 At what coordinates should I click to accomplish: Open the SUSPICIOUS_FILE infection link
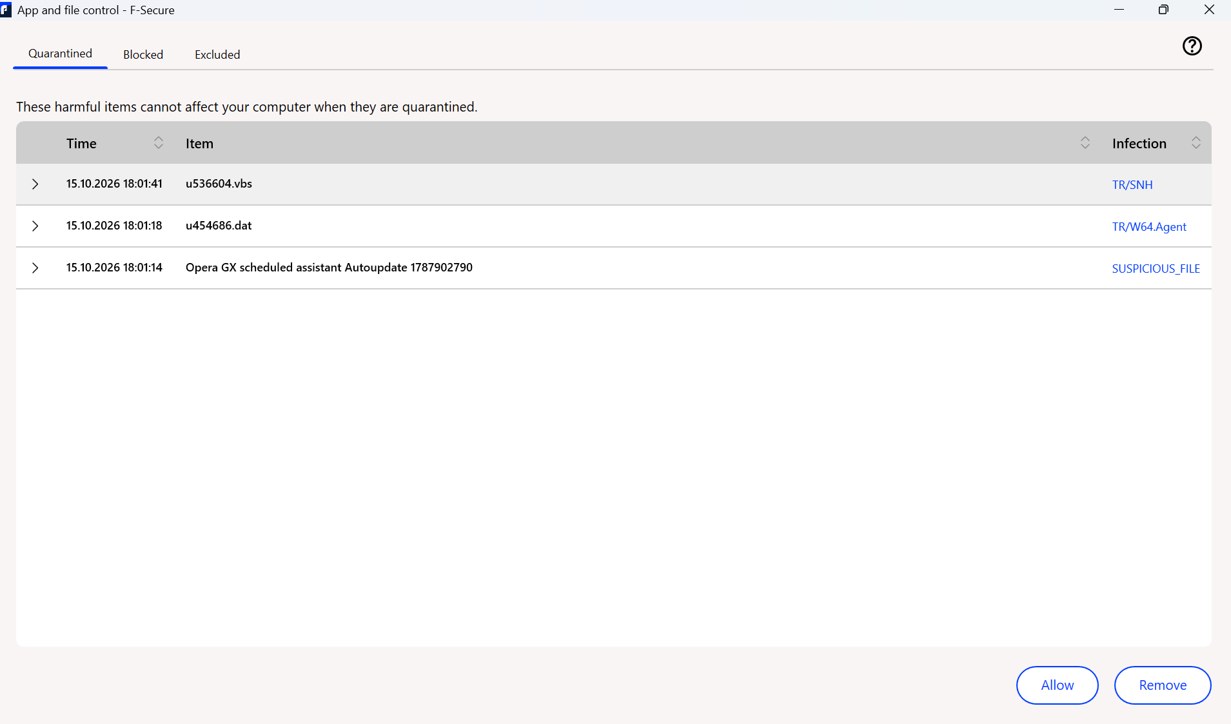(1156, 269)
